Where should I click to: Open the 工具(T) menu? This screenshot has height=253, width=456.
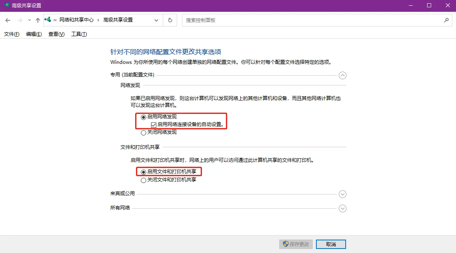pyautogui.click(x=79, y=34)
